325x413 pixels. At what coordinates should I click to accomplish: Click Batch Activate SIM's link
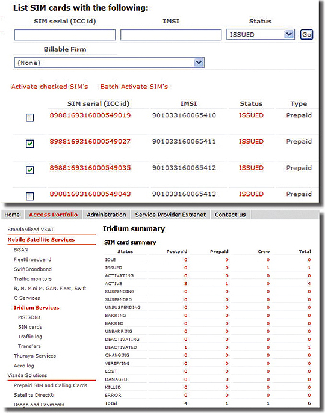tap(134, 87)
